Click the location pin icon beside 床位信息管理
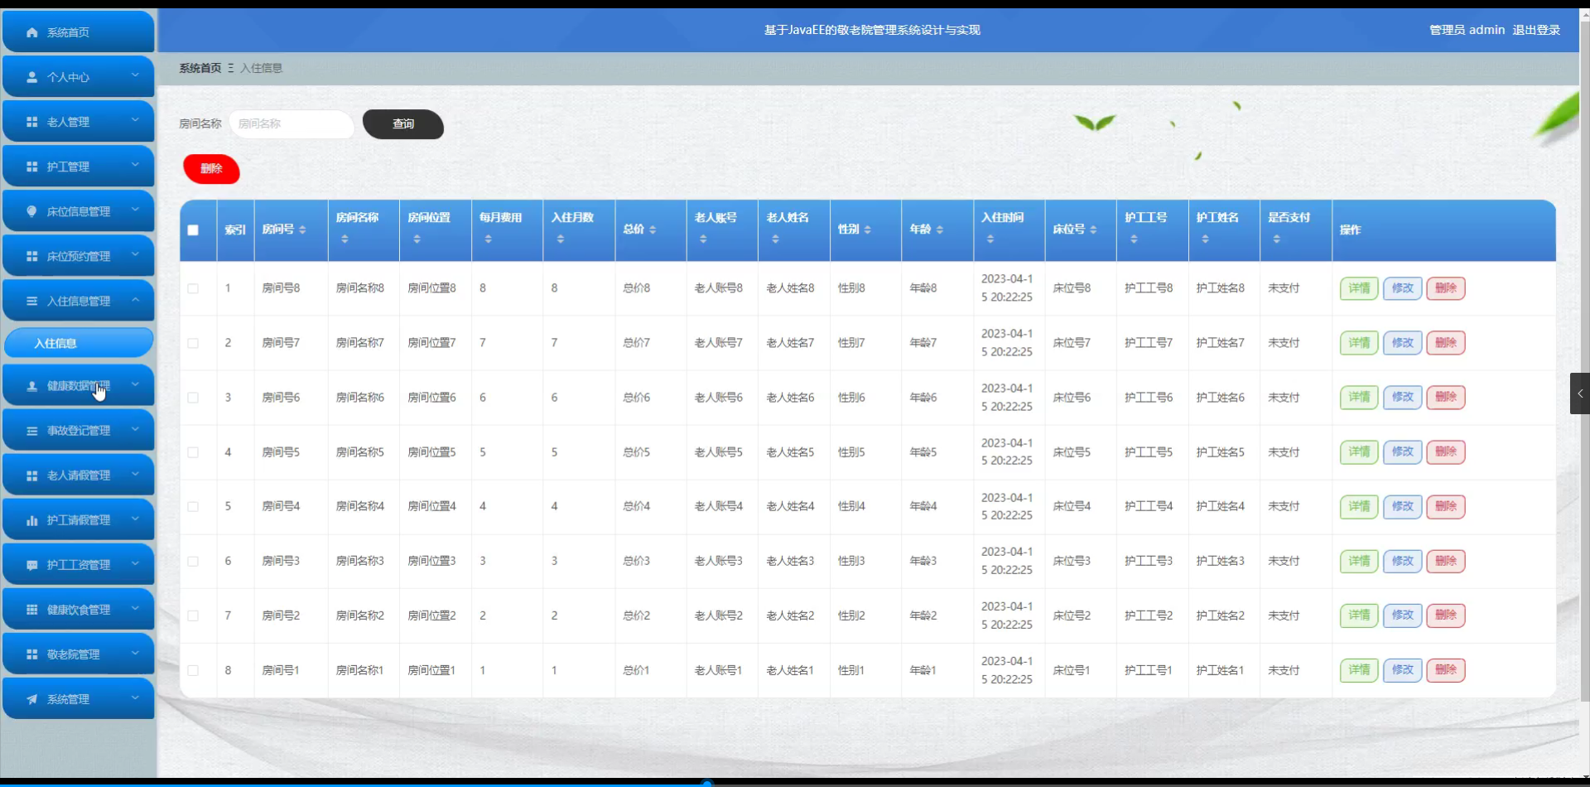The image size is (1590, 787). pyautogui.click(x=32, y=211)
